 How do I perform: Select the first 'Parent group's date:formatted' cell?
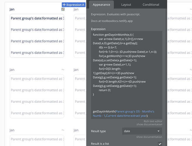pos(37,18)
